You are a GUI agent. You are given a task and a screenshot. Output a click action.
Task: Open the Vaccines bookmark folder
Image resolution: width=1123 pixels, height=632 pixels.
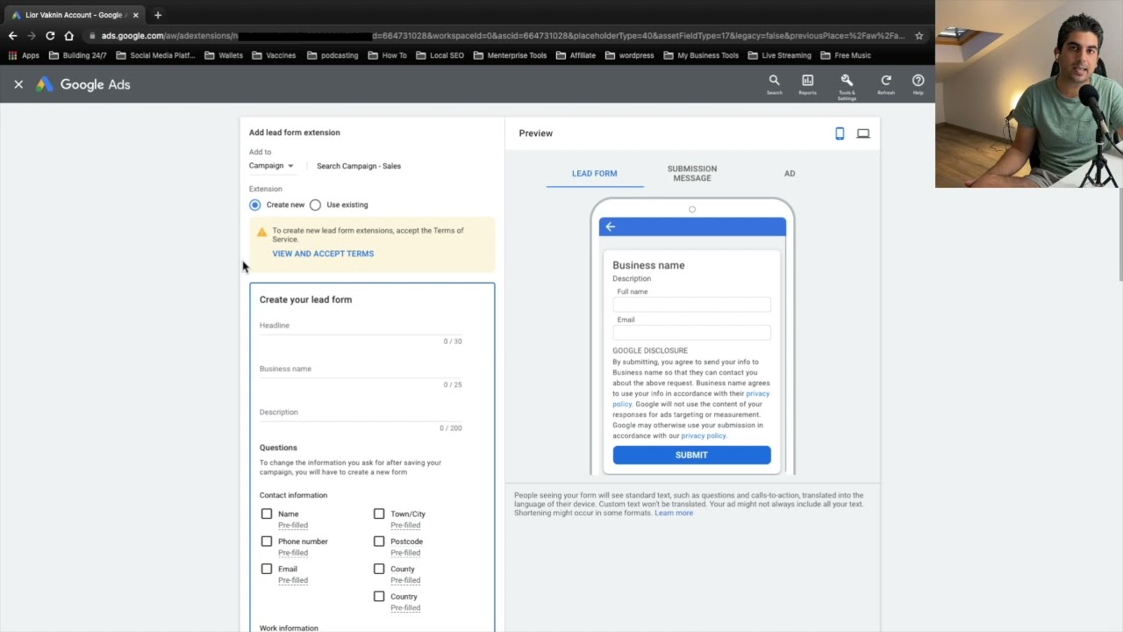click(x=274, y=55)
